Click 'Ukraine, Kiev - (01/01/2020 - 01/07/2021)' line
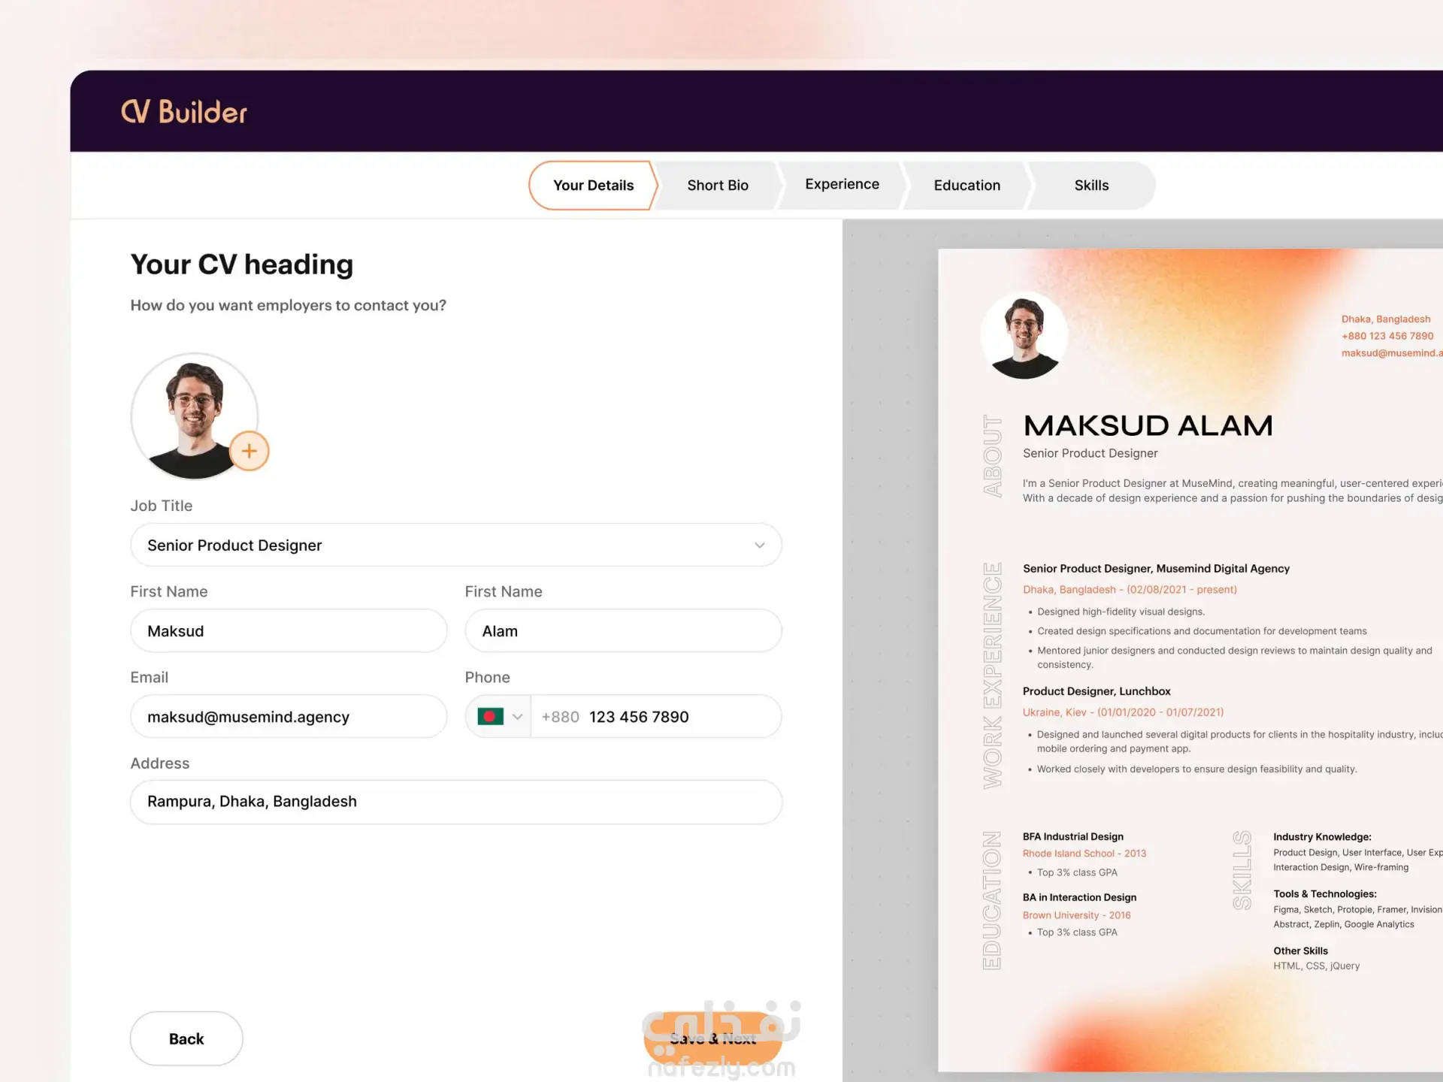This screenshot has height=1082, width=1443. point(1123,712)
